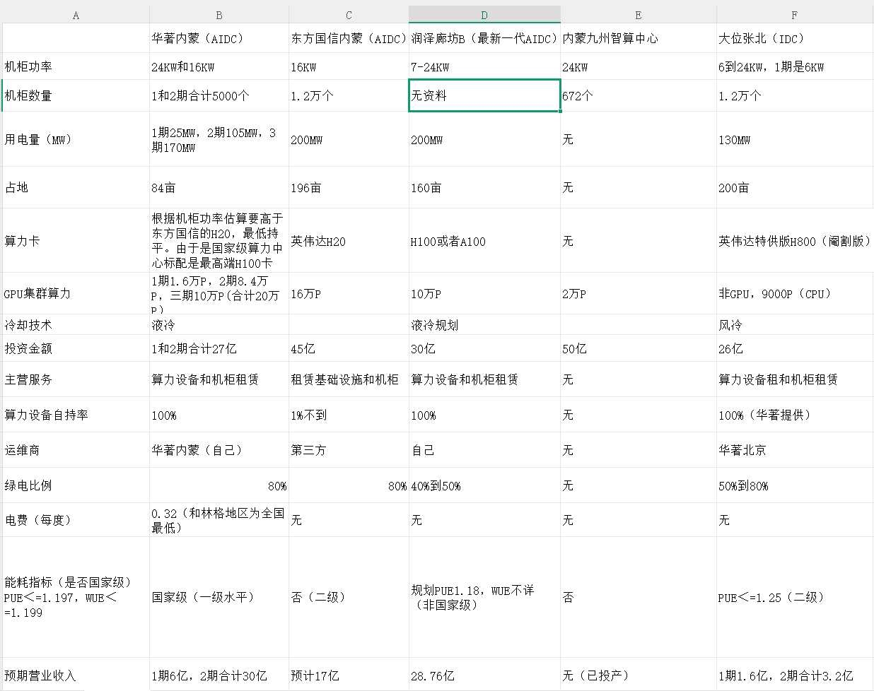Click header cell '大位张北（IDC）'

(x=795, y=38)
